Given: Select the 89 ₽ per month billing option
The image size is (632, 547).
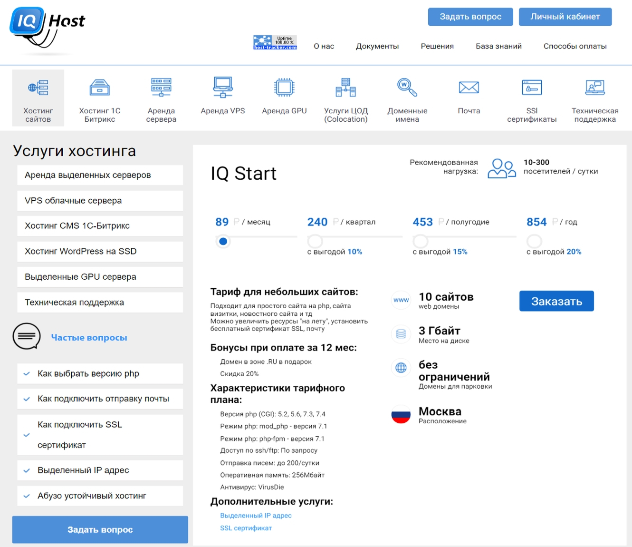Looking at the screenshot, I should click(x=223, y=242).
